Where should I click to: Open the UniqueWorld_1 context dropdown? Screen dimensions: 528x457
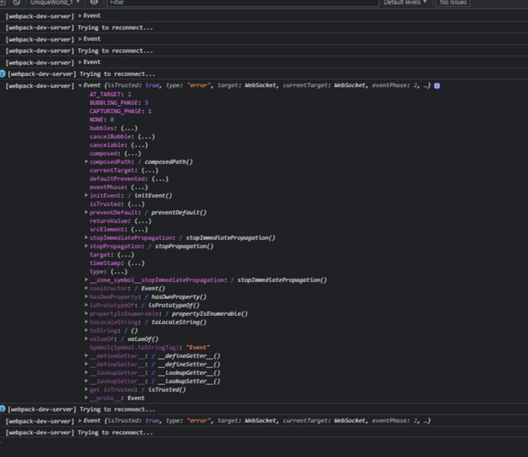(53, 4)
